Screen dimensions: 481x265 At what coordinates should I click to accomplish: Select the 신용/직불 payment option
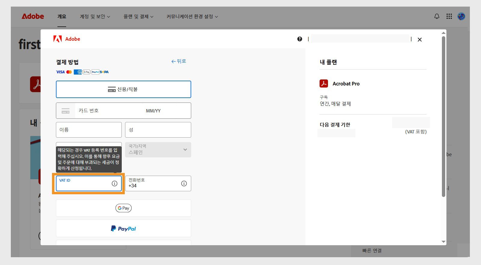pyautogui.click(x=124, y=89)
